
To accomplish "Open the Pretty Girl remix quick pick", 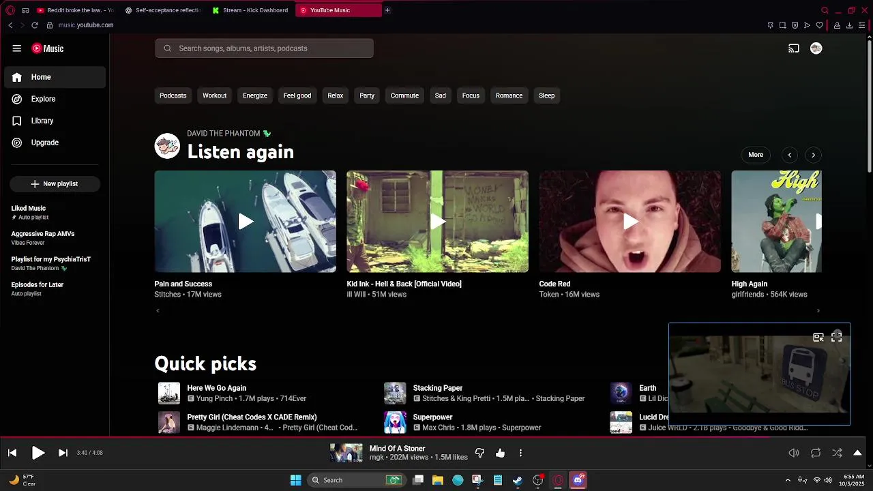I will point(252,417).
